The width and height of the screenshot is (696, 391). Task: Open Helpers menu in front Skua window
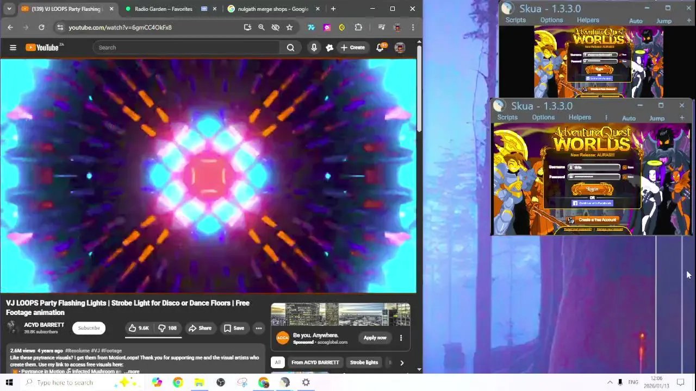tap(580, 117)
